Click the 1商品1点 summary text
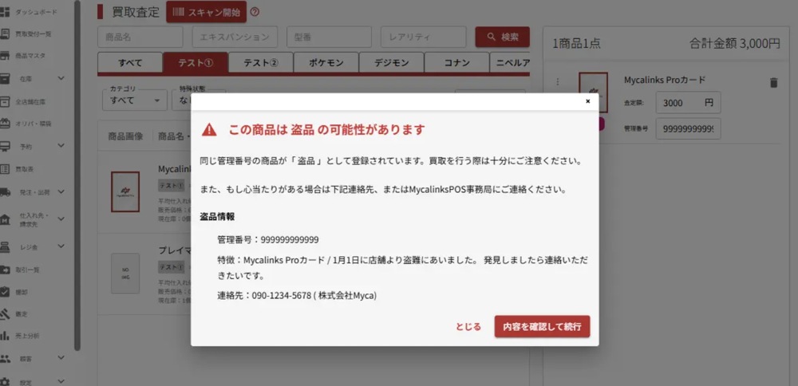This screenshot has height=386, width=798. (x=576, y=44)
